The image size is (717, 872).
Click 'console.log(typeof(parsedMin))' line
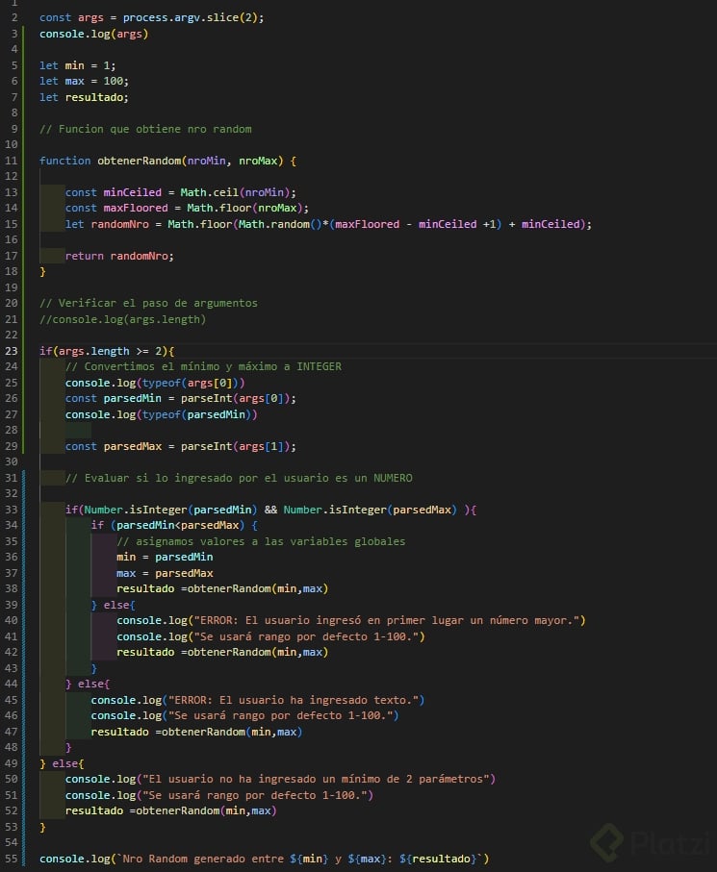[162, 414]
